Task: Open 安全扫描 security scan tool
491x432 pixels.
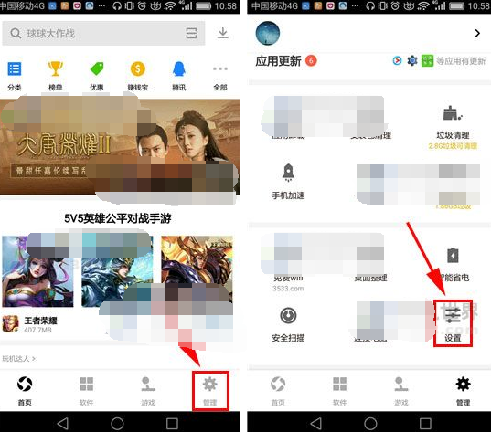Action: point(288,324)
